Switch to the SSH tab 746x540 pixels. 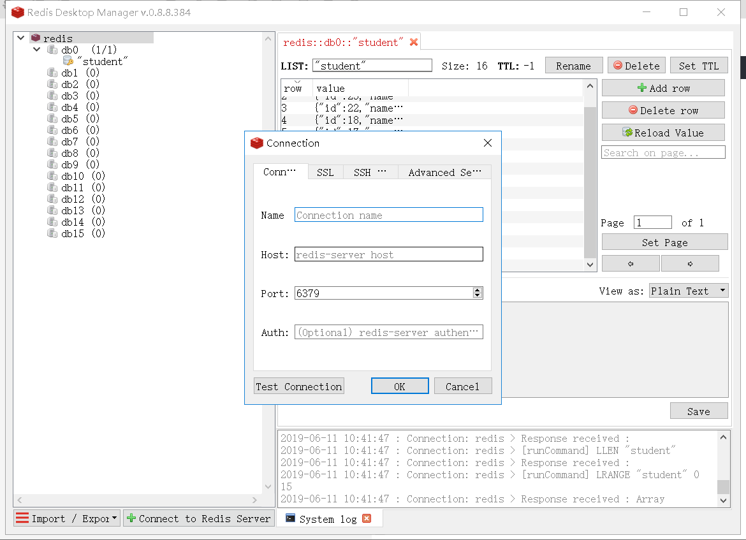pyautogui.click(x=370, y=172)
